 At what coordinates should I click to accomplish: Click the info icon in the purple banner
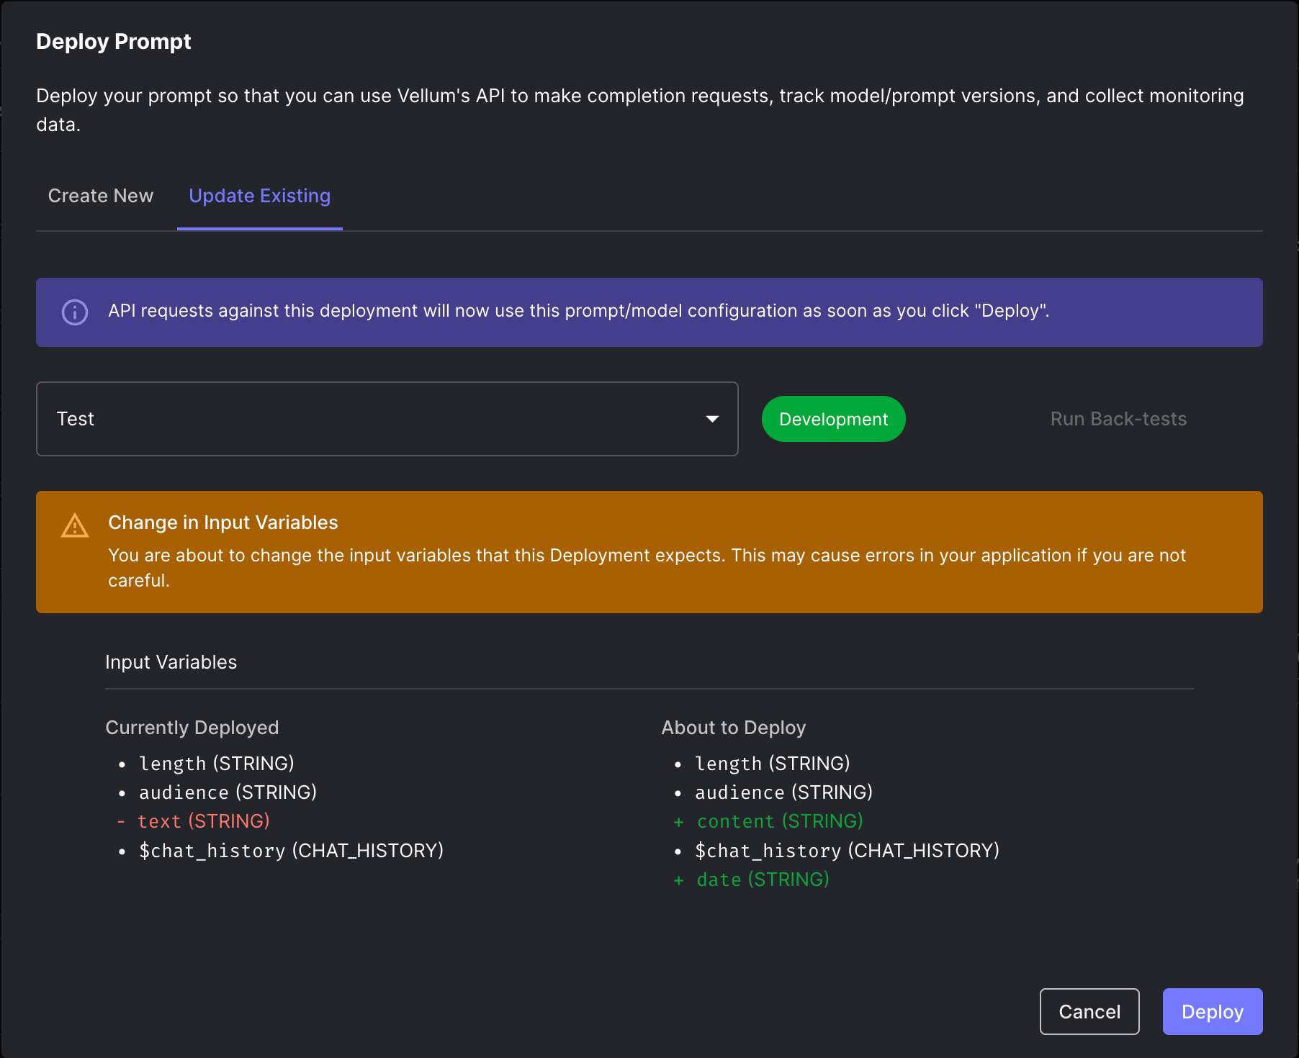75,312
